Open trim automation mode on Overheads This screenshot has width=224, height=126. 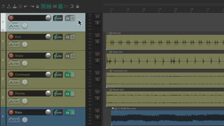click(x=14, y=83)
